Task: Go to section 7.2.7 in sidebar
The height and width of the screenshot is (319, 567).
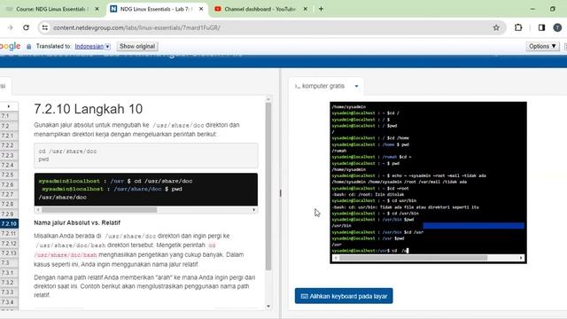Action: tap(9, 194)
